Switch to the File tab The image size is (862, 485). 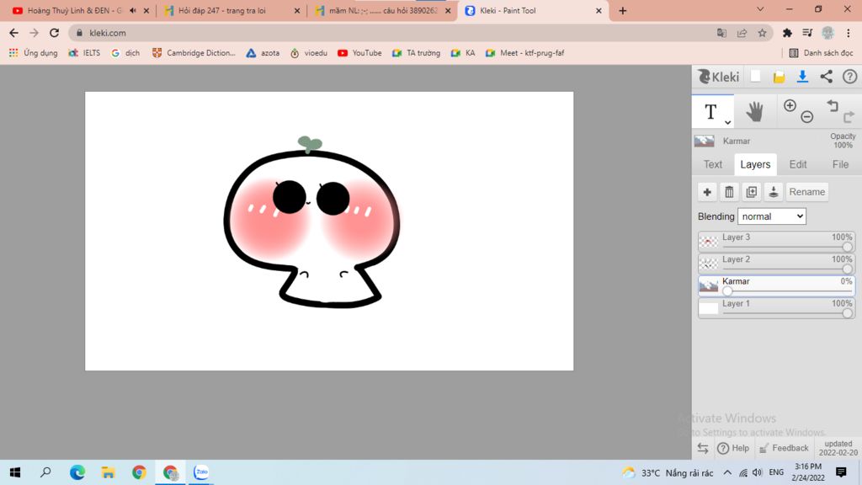tap(840, 164)
